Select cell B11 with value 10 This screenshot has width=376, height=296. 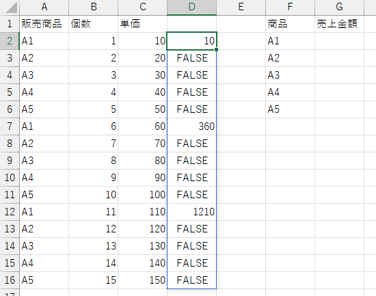click(x=93, y=195)
